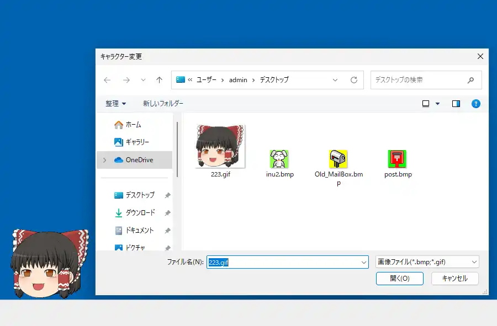Image resolution: width=497 pixels, height=326 pixels.
Task: Click admin in the address breadcrumb
Action: (238, 80)
